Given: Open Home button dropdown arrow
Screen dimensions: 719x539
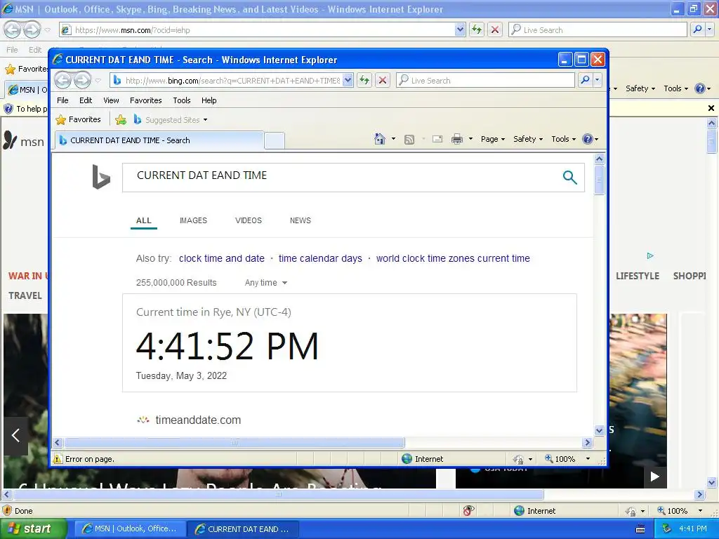Looking at the screenshot, I should [393, 139].
